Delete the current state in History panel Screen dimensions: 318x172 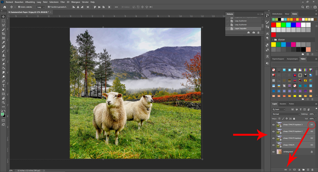pos(258,33)
